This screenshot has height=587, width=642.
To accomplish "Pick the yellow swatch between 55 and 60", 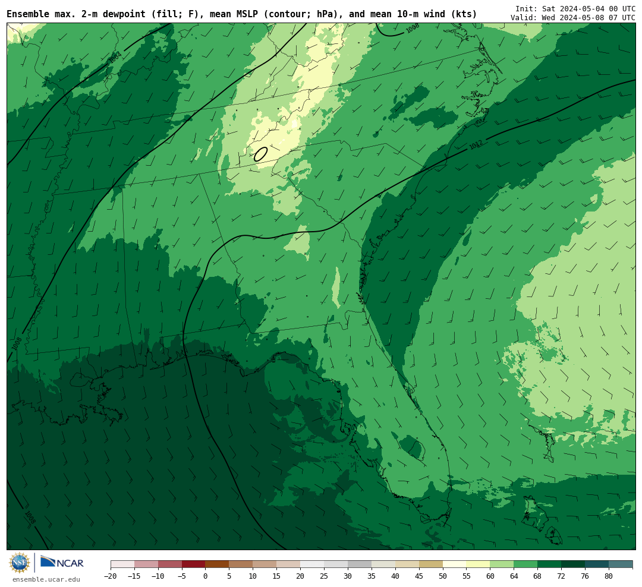I will pos(479,564).
